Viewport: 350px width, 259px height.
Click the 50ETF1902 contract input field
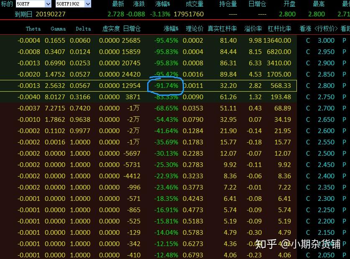pyautogui.click(x=70, y=4)
